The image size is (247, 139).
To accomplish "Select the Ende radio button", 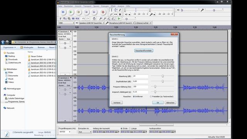I will pyautogui.click(x=122, y=129).
